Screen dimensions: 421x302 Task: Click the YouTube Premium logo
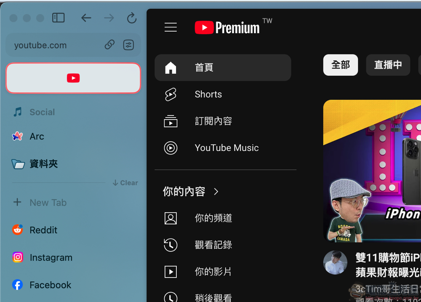point(233,27)
